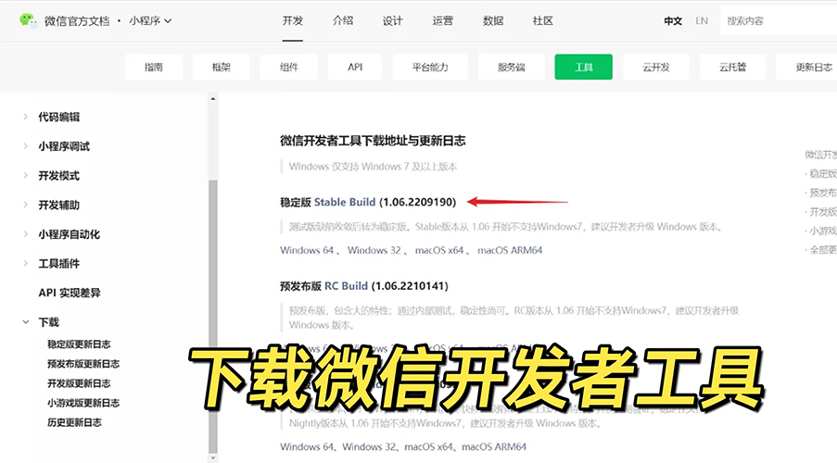Open the RC Build link
This screenshot has width=837, height=463.
click(346, 286)
